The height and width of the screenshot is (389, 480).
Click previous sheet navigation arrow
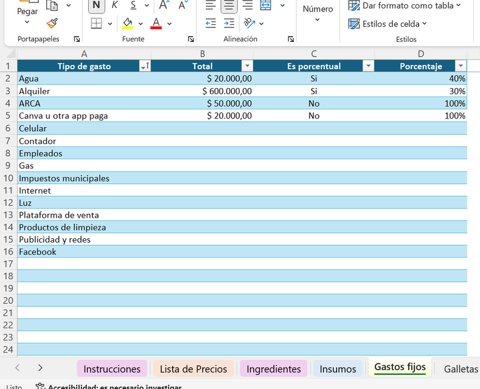click(x=18, y=368)
